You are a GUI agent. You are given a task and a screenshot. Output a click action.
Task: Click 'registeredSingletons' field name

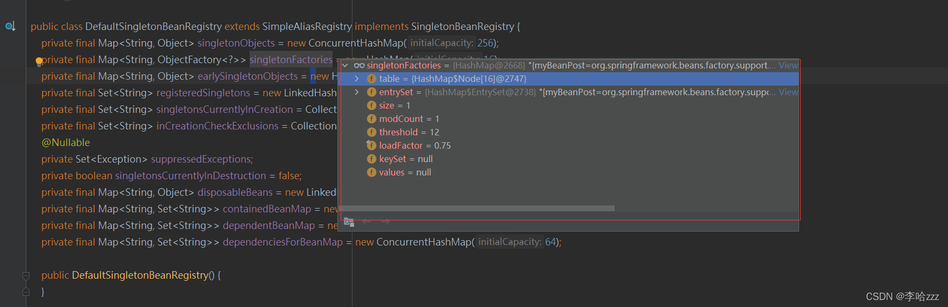[x=203, y=93]
